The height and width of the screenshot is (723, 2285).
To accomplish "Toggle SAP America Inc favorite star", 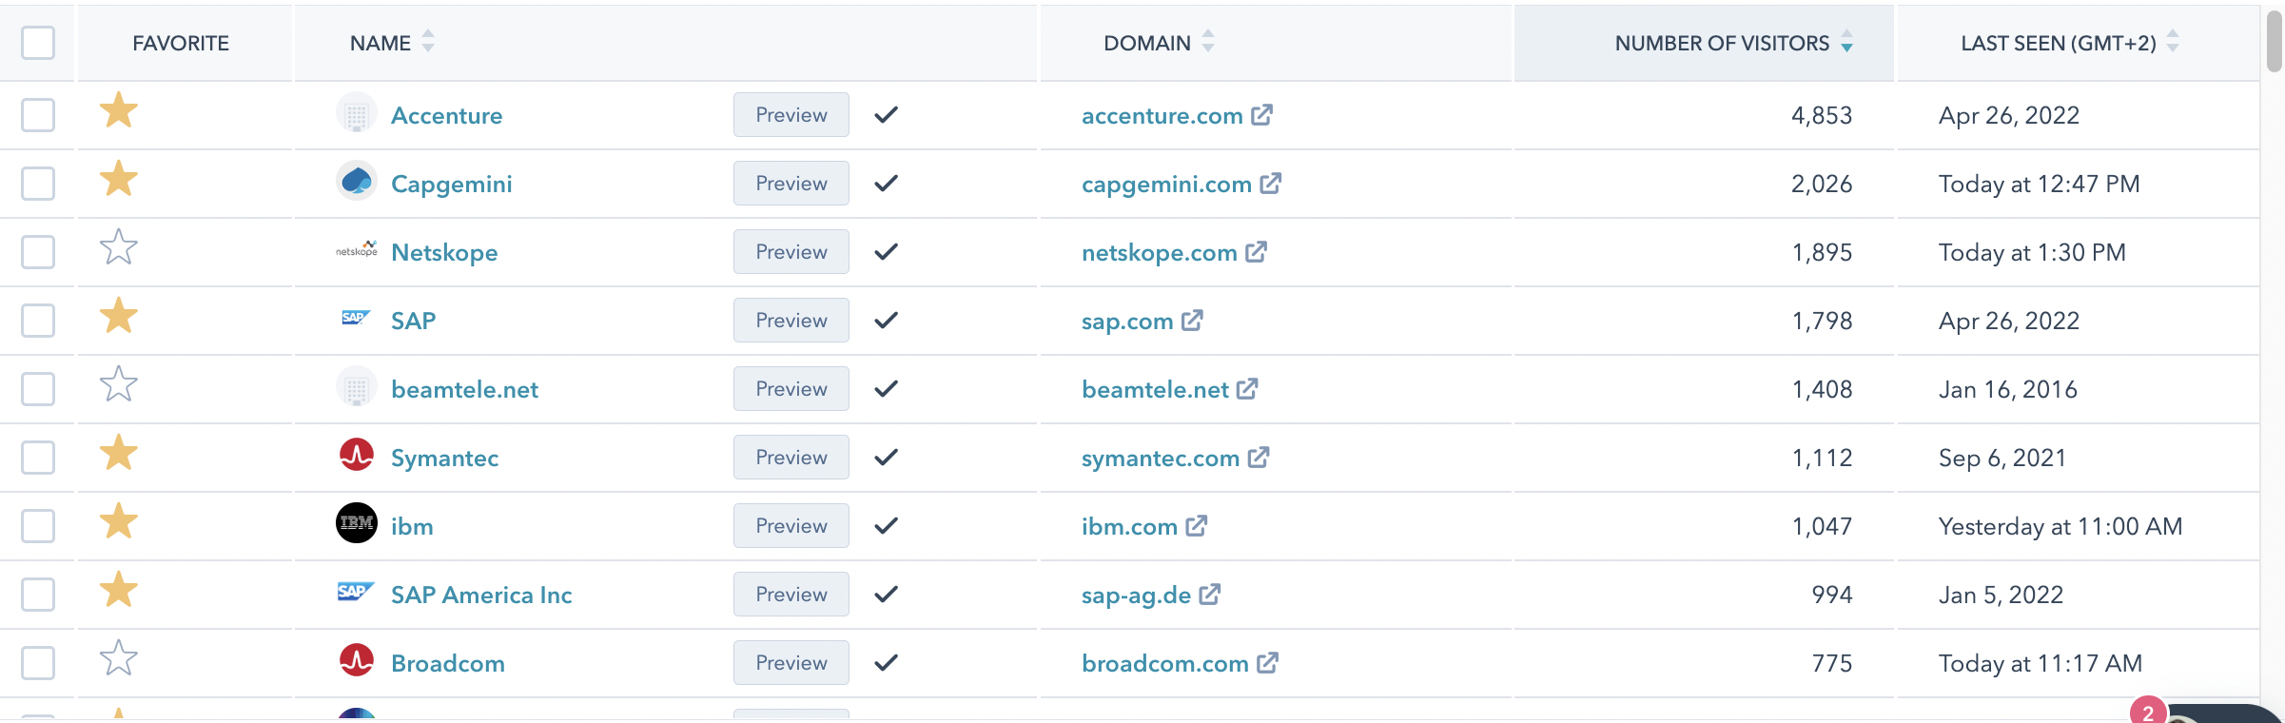I will click(x=119, y=591).
